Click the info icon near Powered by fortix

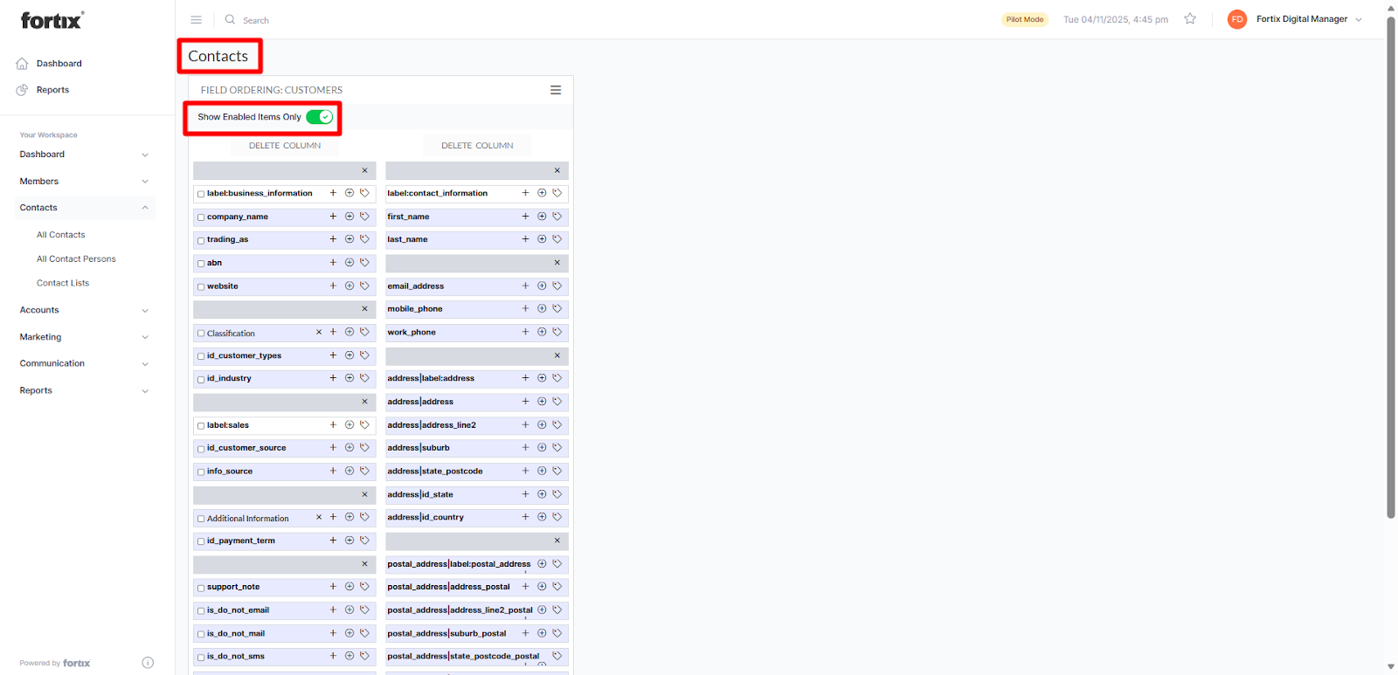(148, 663)
